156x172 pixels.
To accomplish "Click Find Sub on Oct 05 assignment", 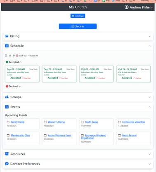I will [101, 78].
